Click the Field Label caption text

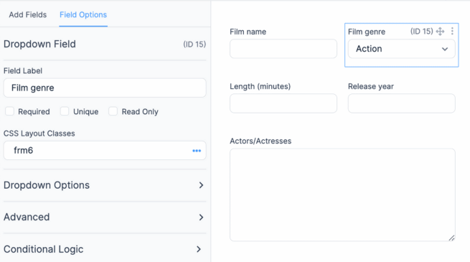tap(23, 71)
